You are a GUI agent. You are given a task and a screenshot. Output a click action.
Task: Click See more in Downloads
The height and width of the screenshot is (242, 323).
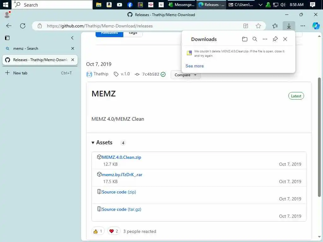pyautogui.click(x=194, y=66)
